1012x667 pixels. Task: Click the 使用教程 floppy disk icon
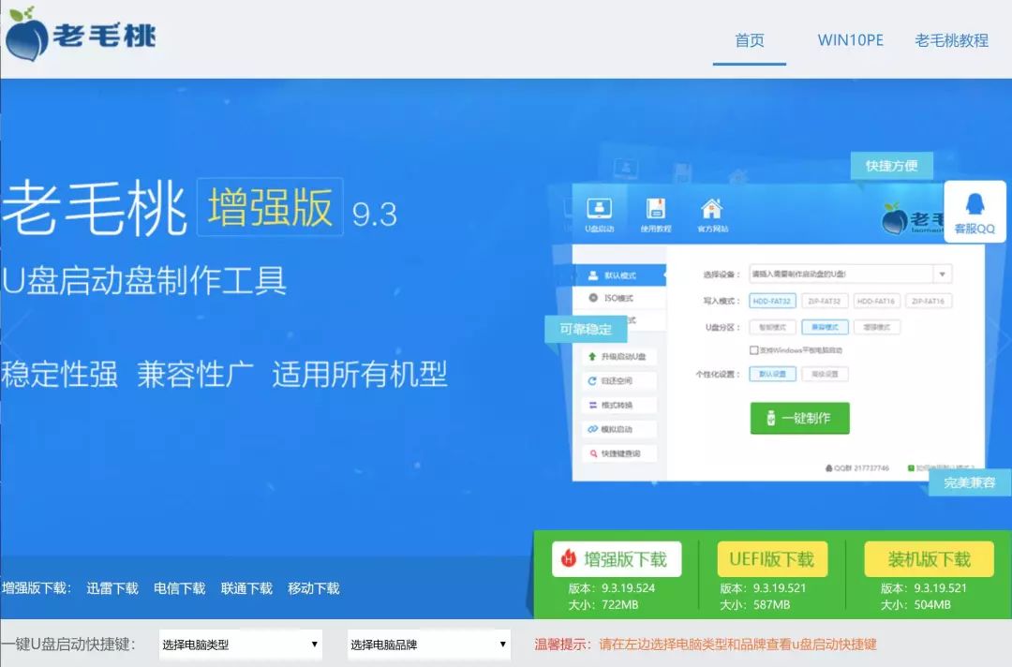(x=656, y=215)
